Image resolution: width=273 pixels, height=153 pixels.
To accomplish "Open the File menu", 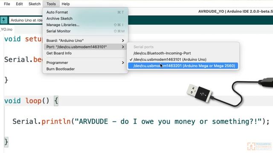I will pos(7,4).
